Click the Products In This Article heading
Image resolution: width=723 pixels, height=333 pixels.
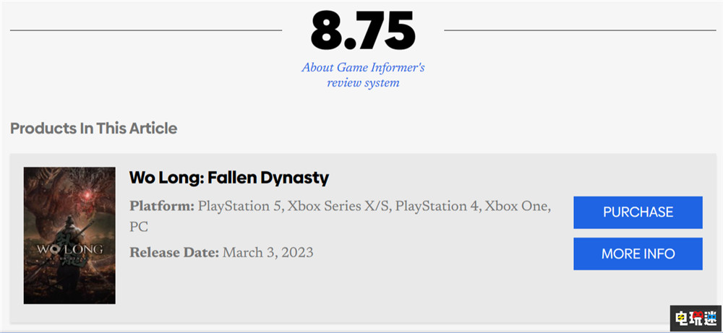[x=93, y=129]
